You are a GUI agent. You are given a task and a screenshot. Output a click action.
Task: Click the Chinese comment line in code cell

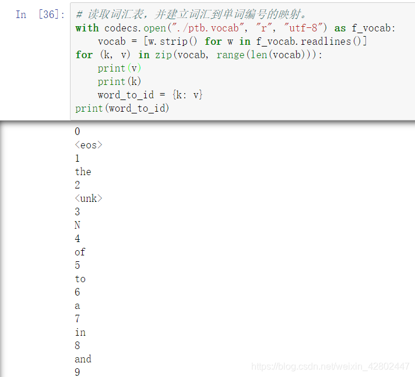coord(191,15)
